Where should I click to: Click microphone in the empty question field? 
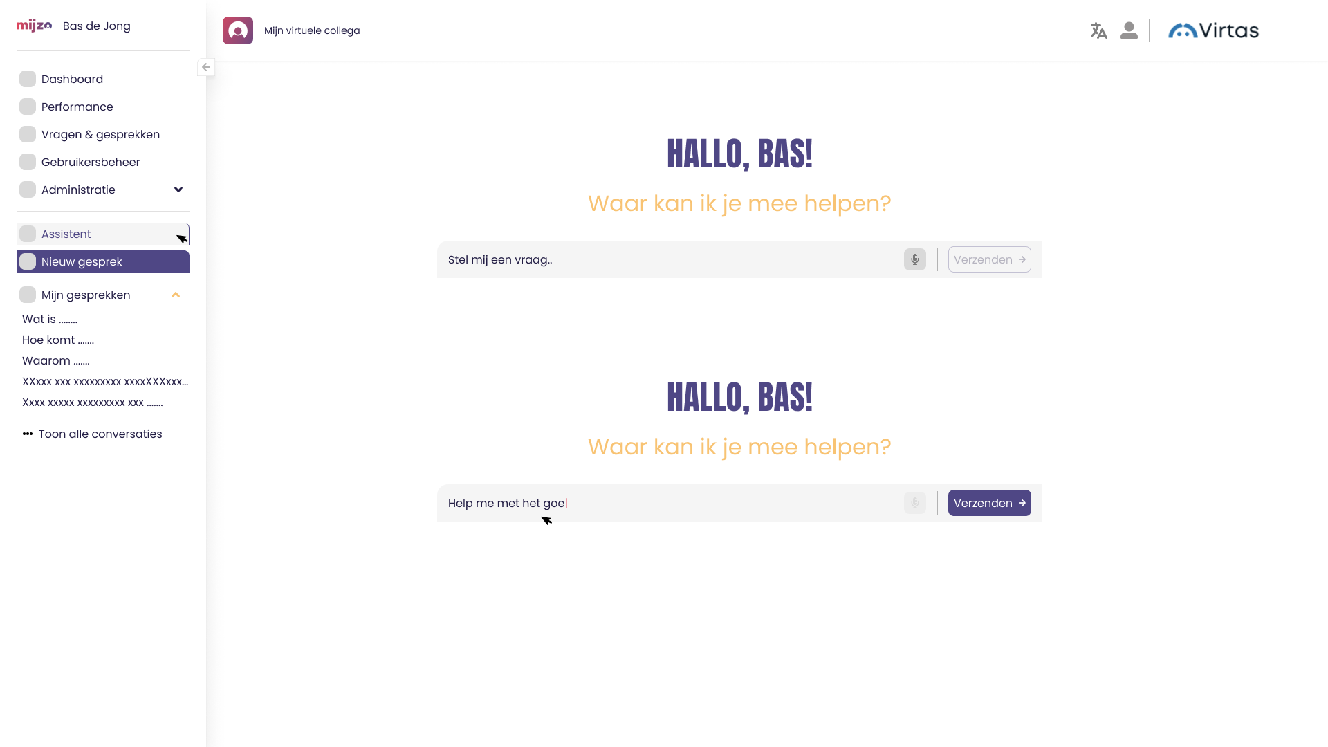(x=914, y=259)
